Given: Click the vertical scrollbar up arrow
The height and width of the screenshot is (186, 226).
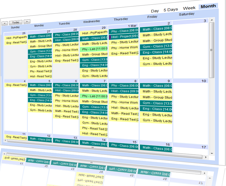Looking at the screenshot, I should 212,20.
